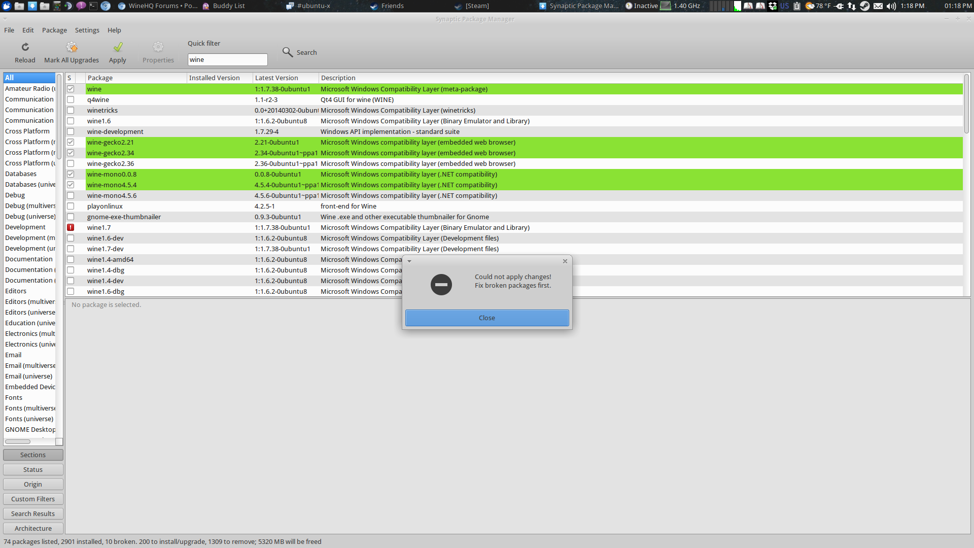Click the Dropbox tray icon
974x548 pixels.
(x=773, y=6)
